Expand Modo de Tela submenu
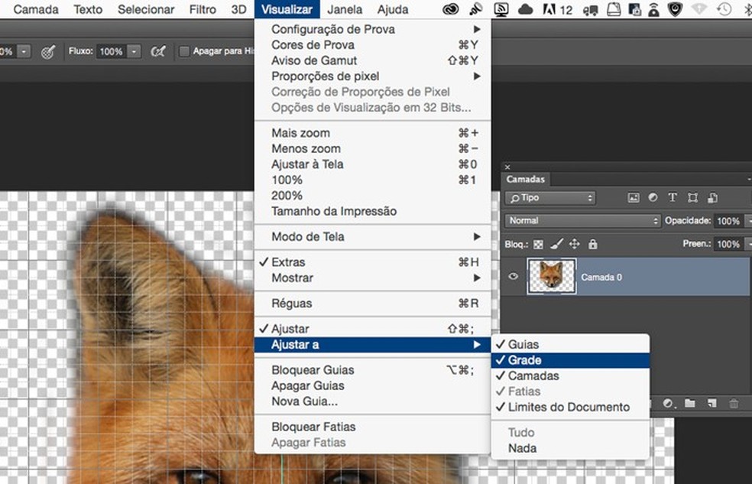Screen dimensions: 752x484 372,236
